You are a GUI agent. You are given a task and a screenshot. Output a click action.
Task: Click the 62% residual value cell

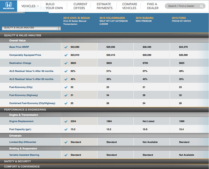73,71
